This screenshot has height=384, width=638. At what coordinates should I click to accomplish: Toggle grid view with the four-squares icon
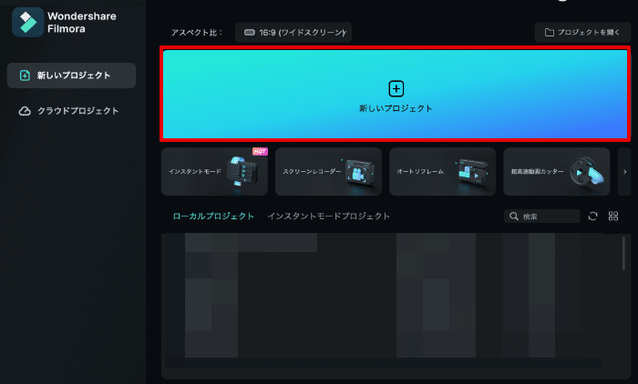click(613, 217)
